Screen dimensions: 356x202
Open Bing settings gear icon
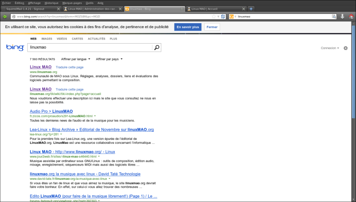(x=346, y=48)
